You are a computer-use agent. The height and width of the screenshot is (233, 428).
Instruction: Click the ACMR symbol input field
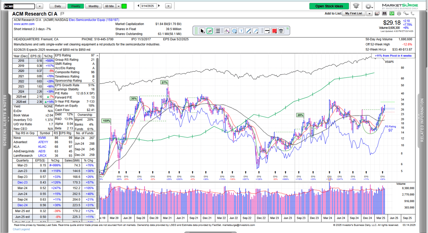click(19, 6)
